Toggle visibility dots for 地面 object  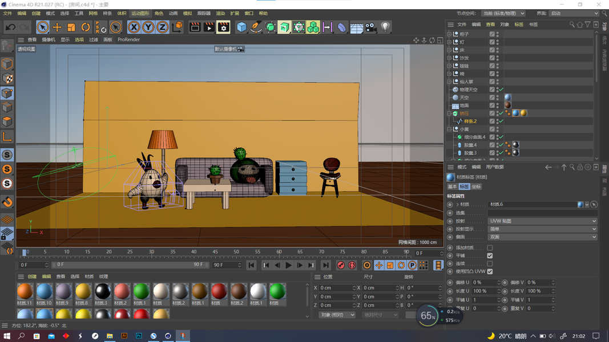tap(498, 105)
